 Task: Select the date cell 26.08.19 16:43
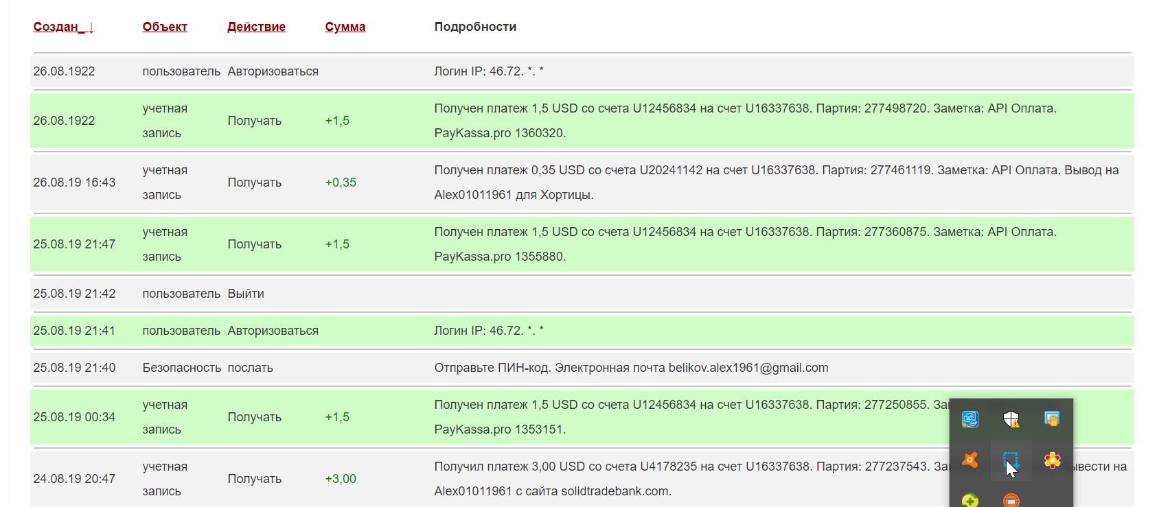[74, 182]
